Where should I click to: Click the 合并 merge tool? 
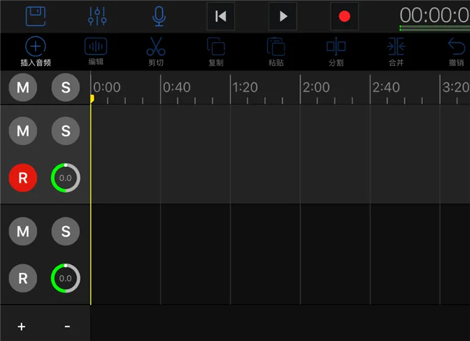point(396,50)
